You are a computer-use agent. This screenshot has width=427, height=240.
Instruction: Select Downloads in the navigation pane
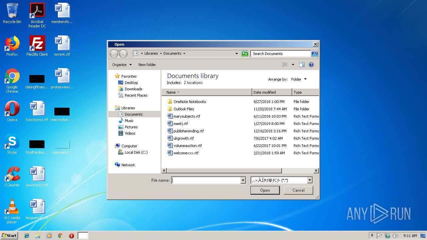pyautogui.click(x=133, y=89)
